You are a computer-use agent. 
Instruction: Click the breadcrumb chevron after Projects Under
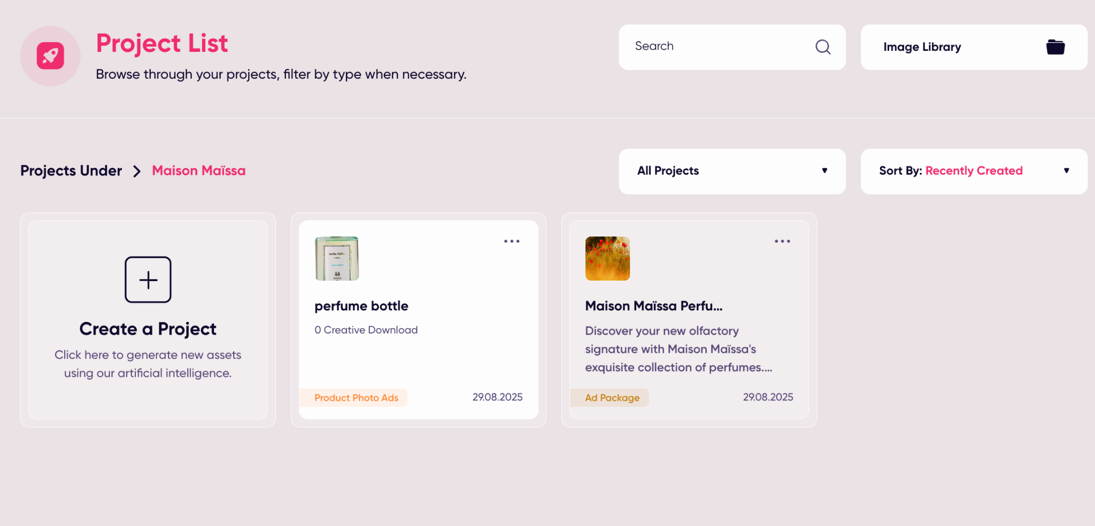click(137, 171)
